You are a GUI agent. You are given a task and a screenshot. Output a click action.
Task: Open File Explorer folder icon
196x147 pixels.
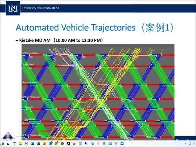[x=20, y=143]
